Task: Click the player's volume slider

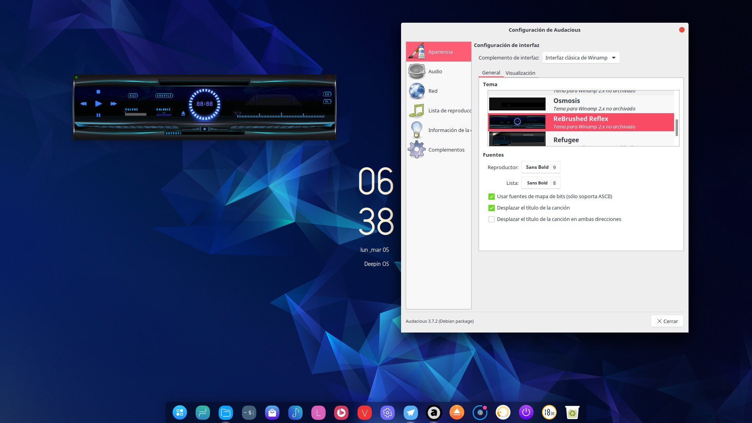Action: [x=136, y=114]
